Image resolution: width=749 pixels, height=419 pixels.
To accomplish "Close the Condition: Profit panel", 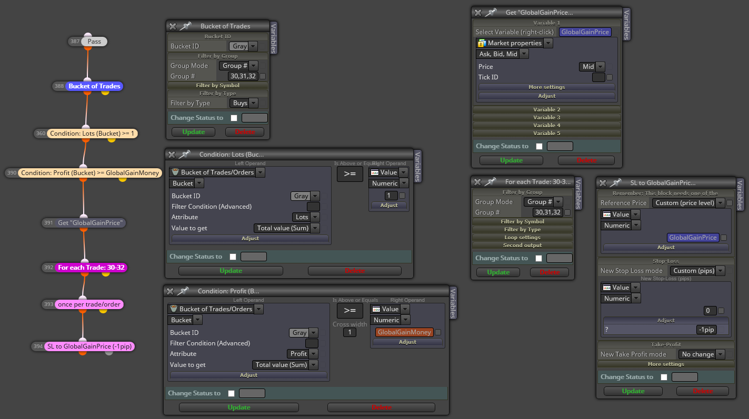I will pyautogui.click(x=171, y=291).
